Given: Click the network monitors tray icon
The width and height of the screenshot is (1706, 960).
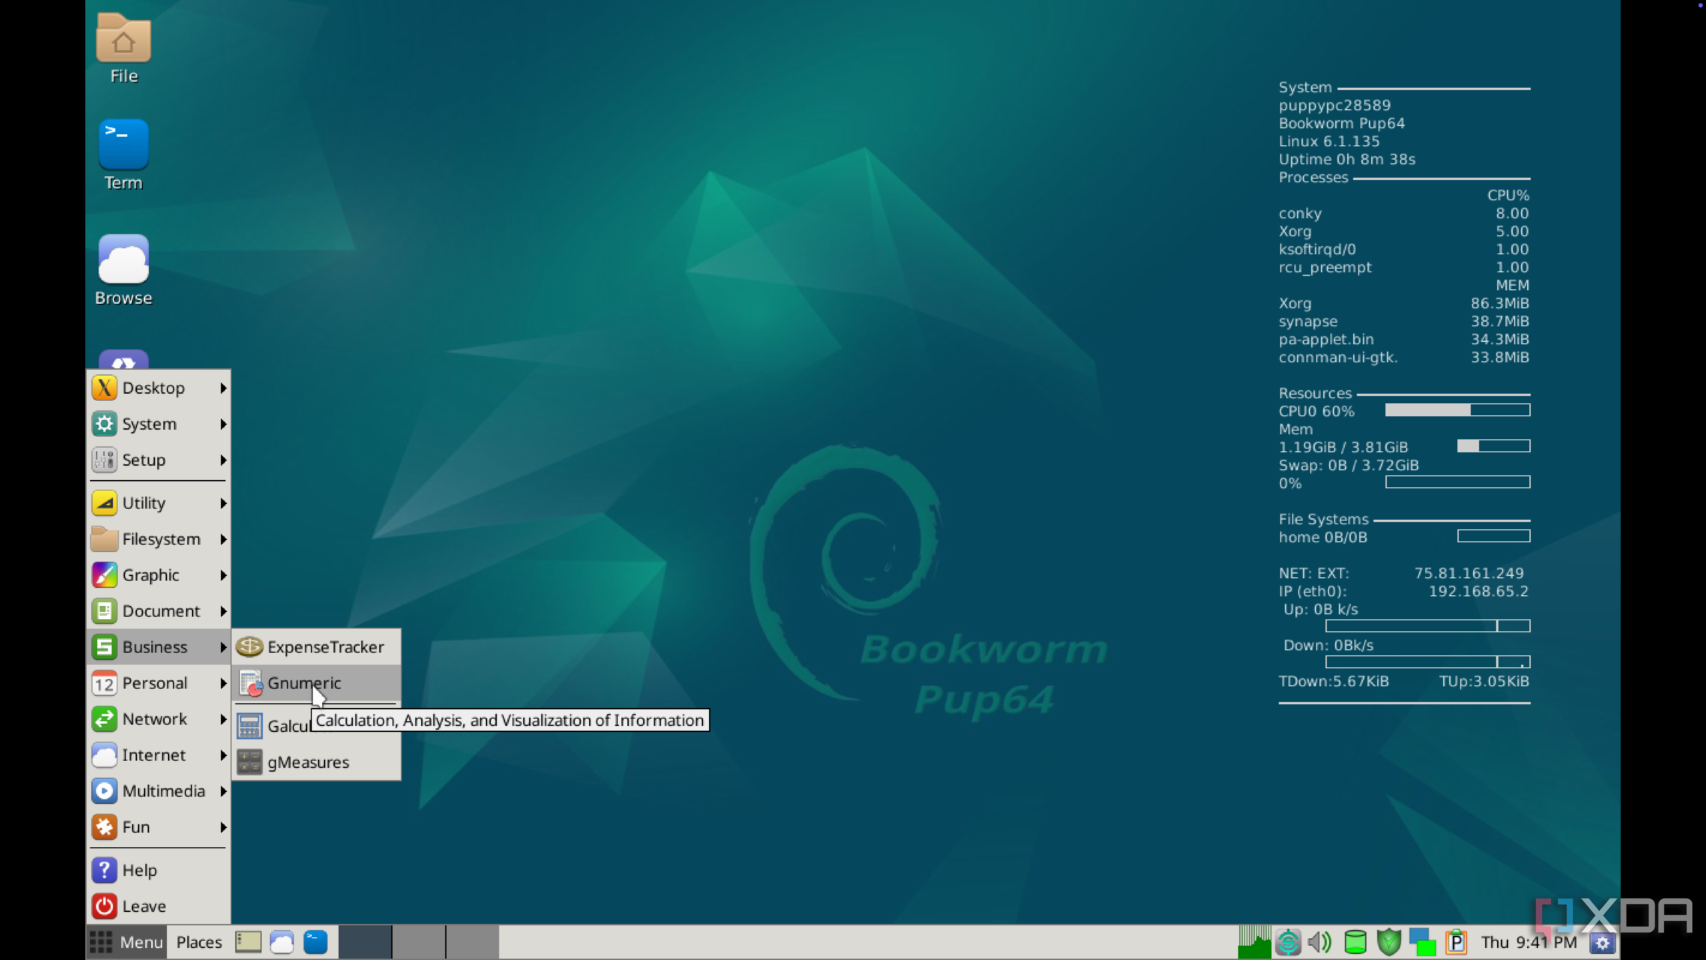Looking at the screenshot, I should coord(1422,941).
